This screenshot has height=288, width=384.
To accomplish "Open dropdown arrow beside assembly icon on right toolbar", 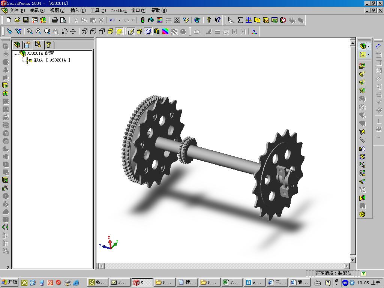I will click(368, 46).
